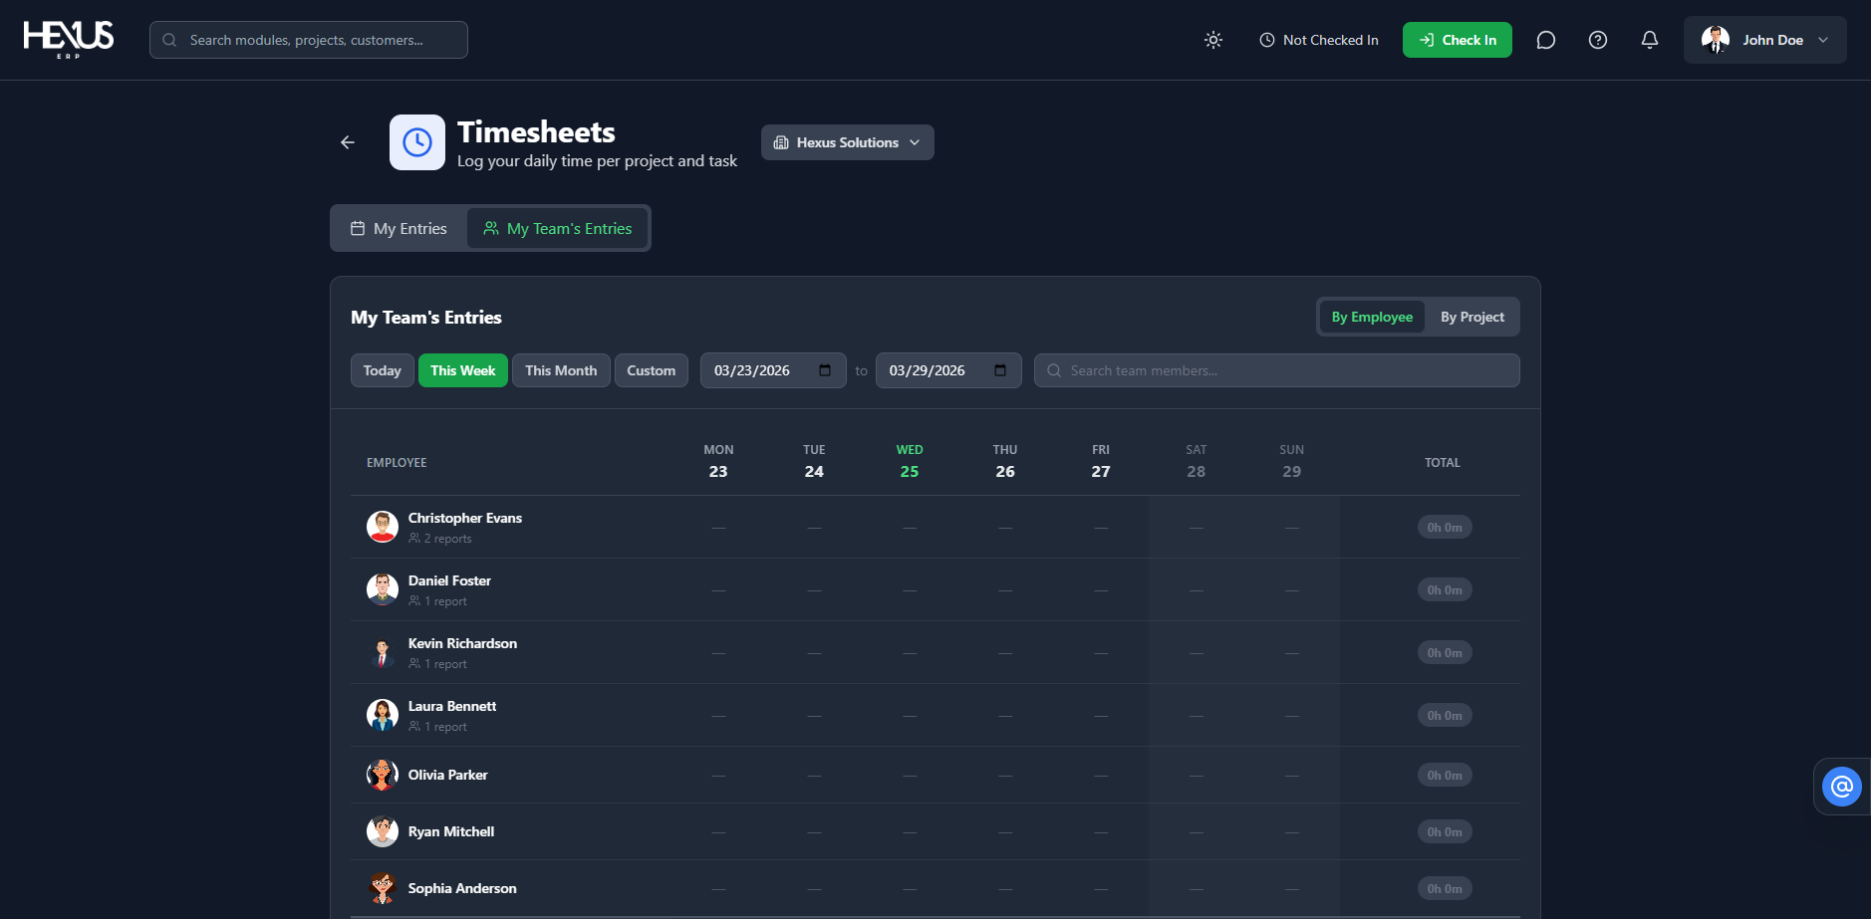Viewport: 1871px width, 919px height.
Task: Open the help question mark icon
Action: click(1598, 40)
